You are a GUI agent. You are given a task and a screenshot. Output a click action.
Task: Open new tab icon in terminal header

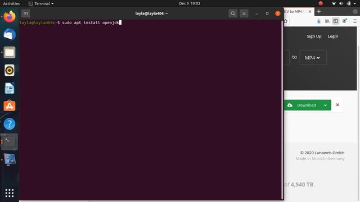click(25, 13)
